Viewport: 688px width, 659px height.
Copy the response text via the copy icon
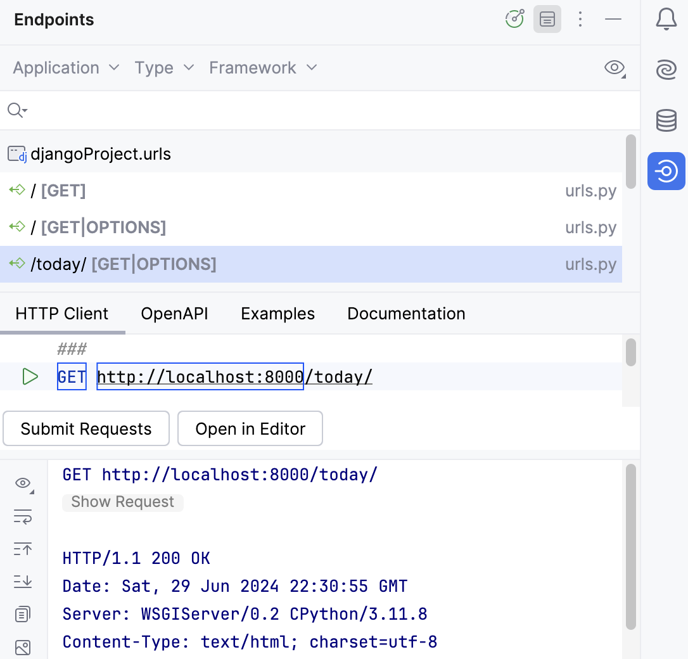(23, 613)
